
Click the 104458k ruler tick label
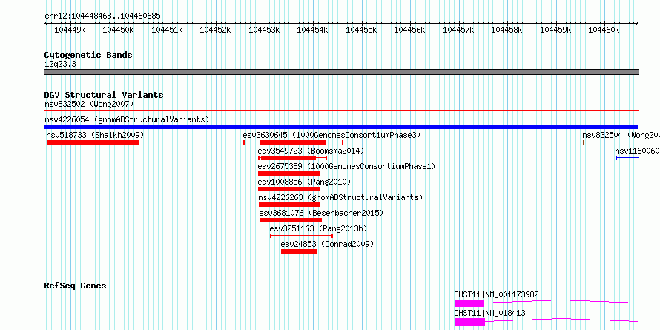pyautogui.click(x=506, y=30)
